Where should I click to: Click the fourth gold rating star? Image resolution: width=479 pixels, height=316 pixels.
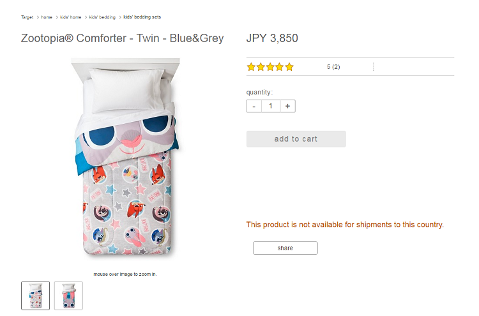tap(280, 67)
